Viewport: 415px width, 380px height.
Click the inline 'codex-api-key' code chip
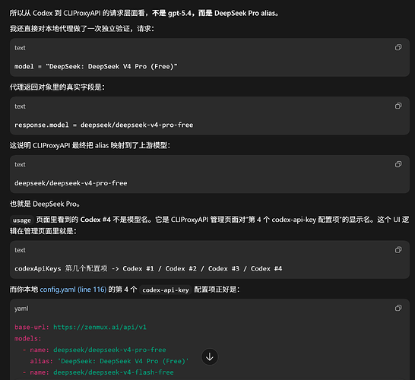(166, 290)
